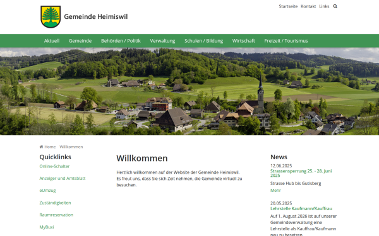Viewport: 379px width, 236px height.
Task: Open Strassensperrung 25. - 28. Juni news
Action: [x=301, y=173]
